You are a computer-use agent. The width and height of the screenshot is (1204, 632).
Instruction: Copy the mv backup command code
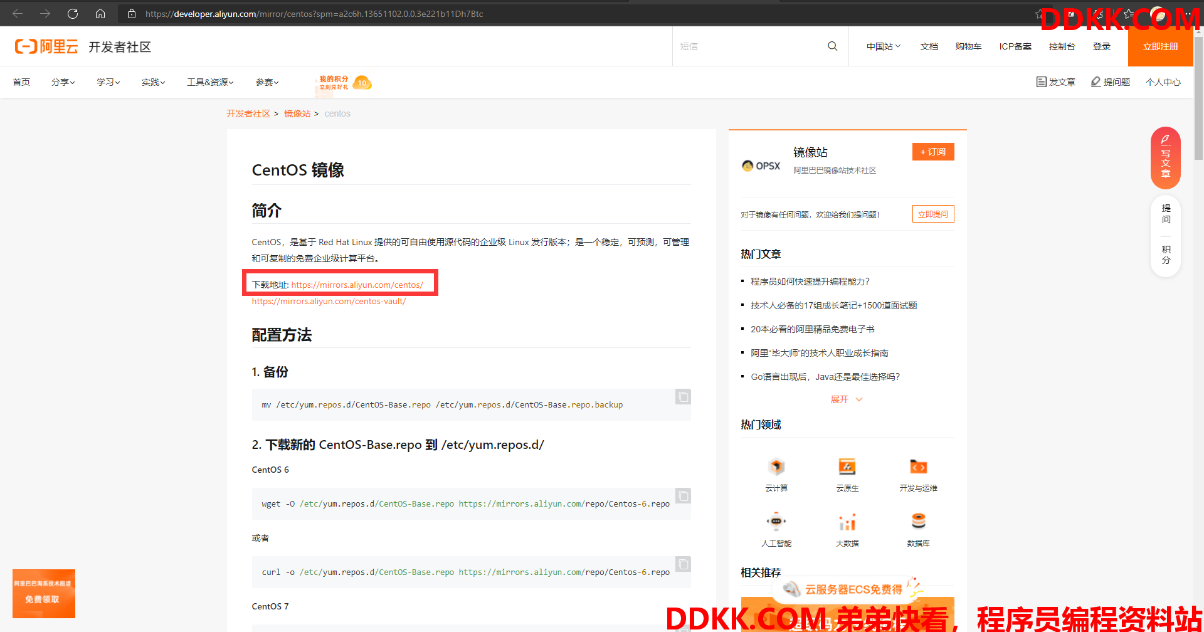[x=683, y=397]
